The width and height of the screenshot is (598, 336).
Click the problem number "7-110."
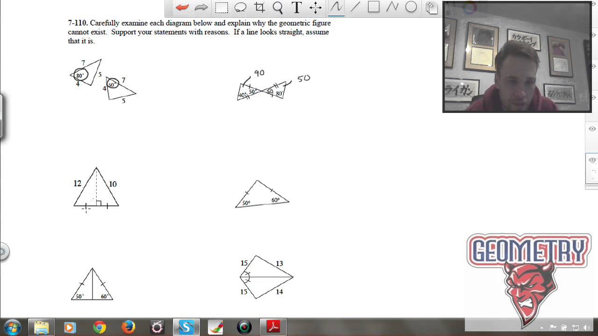(78, 23)
